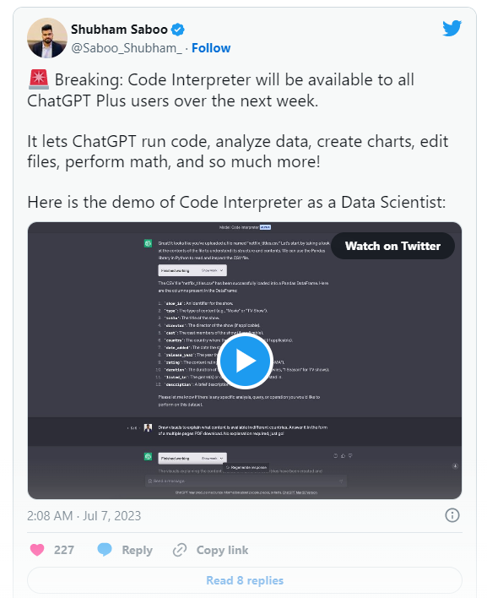Click the reply speech bubble icon

pyautogui.click(x=105, y=550)
